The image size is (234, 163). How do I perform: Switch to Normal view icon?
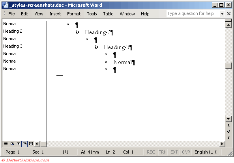click(6, 144)
